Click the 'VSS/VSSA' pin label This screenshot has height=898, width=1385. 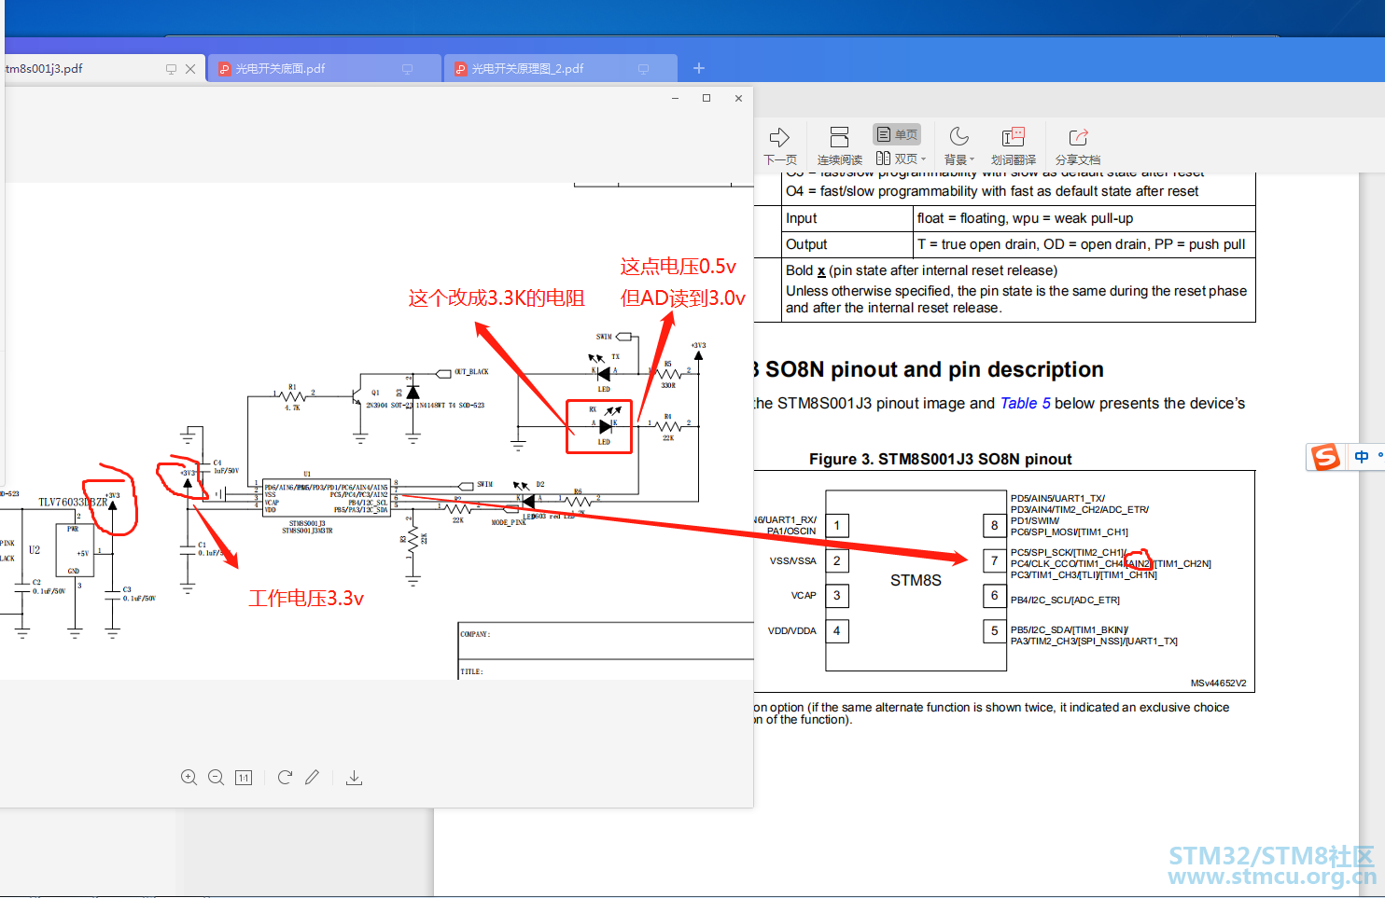point(792,561)
